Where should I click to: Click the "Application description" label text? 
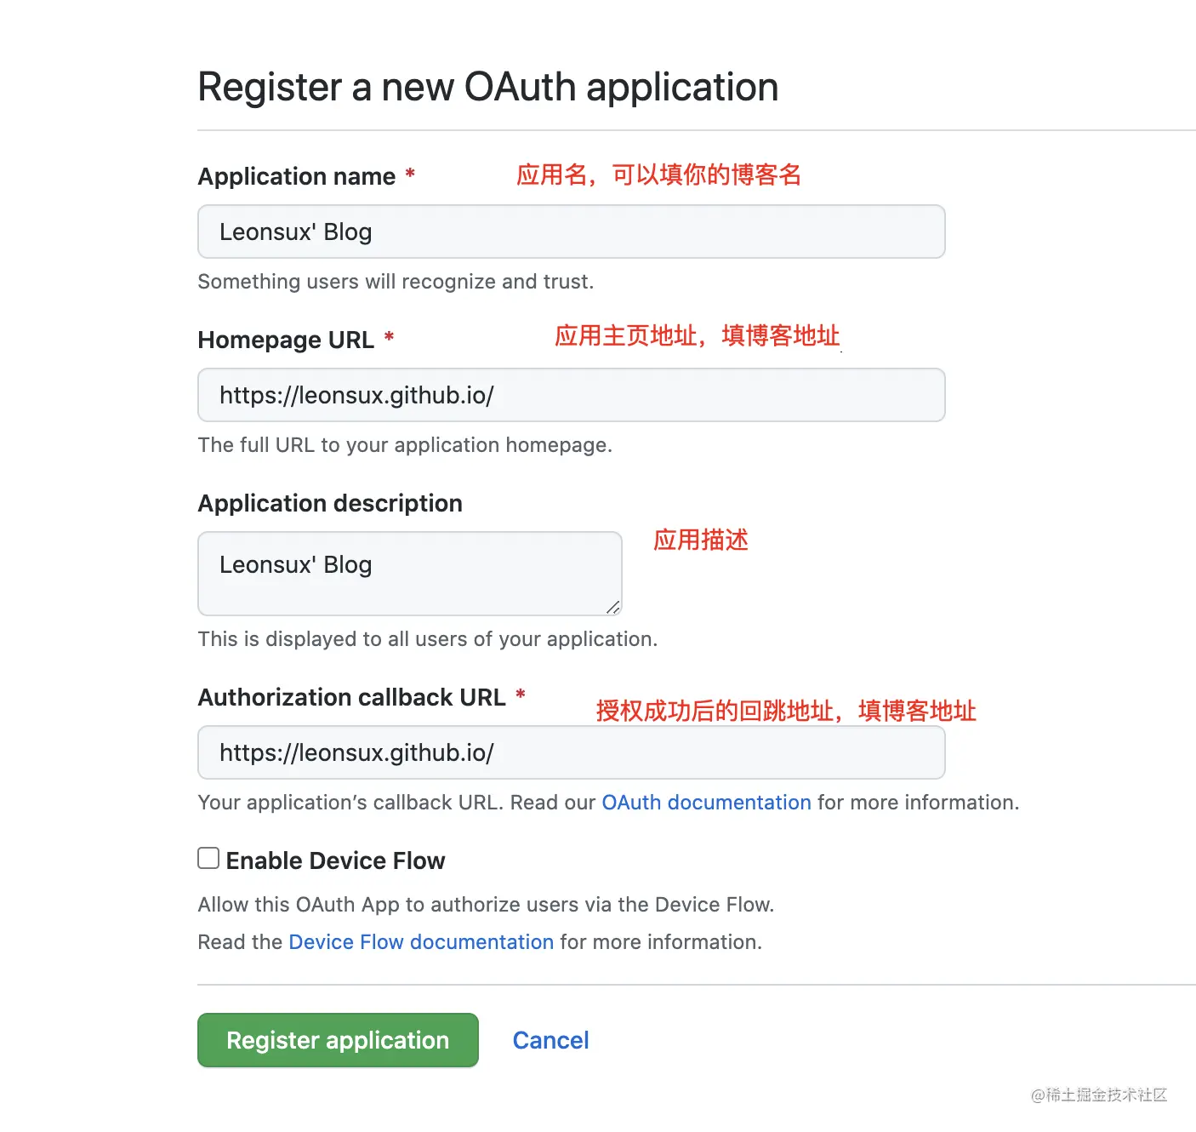tap(330, 503)
